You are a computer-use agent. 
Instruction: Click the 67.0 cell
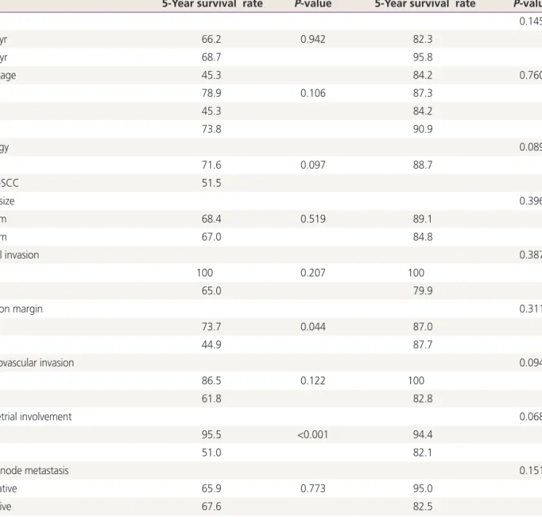(x=211, y=237)
